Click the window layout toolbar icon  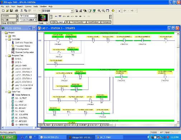point(108,11)
